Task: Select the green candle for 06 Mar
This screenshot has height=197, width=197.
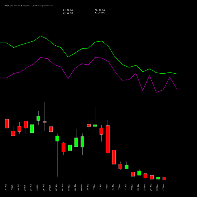Action: click(76, 142)
